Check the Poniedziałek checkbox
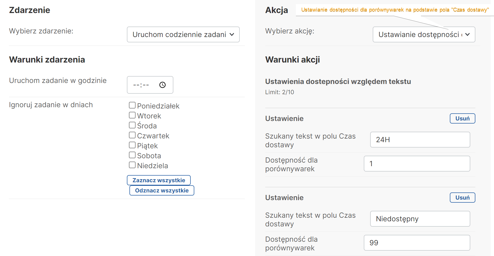Image resolution: width=494 pixels, height=256 pixels. point(132,105)
